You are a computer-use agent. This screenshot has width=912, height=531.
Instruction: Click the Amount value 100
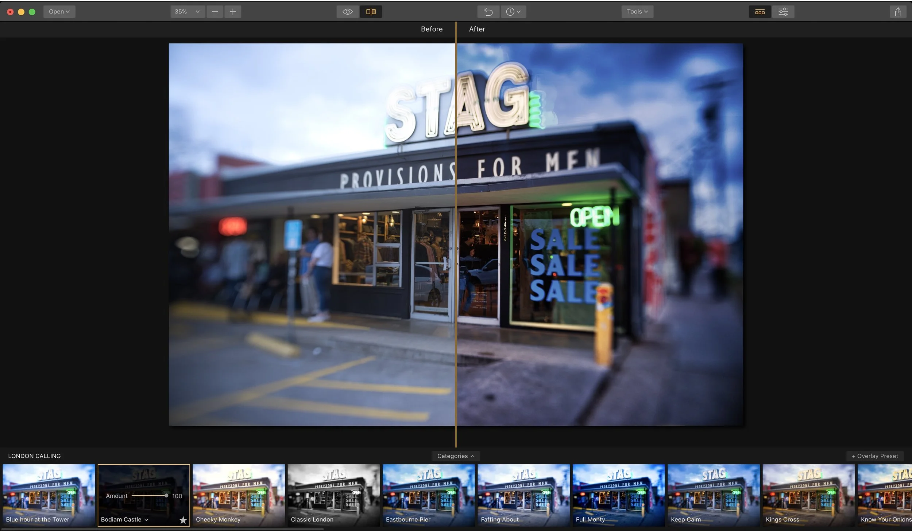(177, 496)
